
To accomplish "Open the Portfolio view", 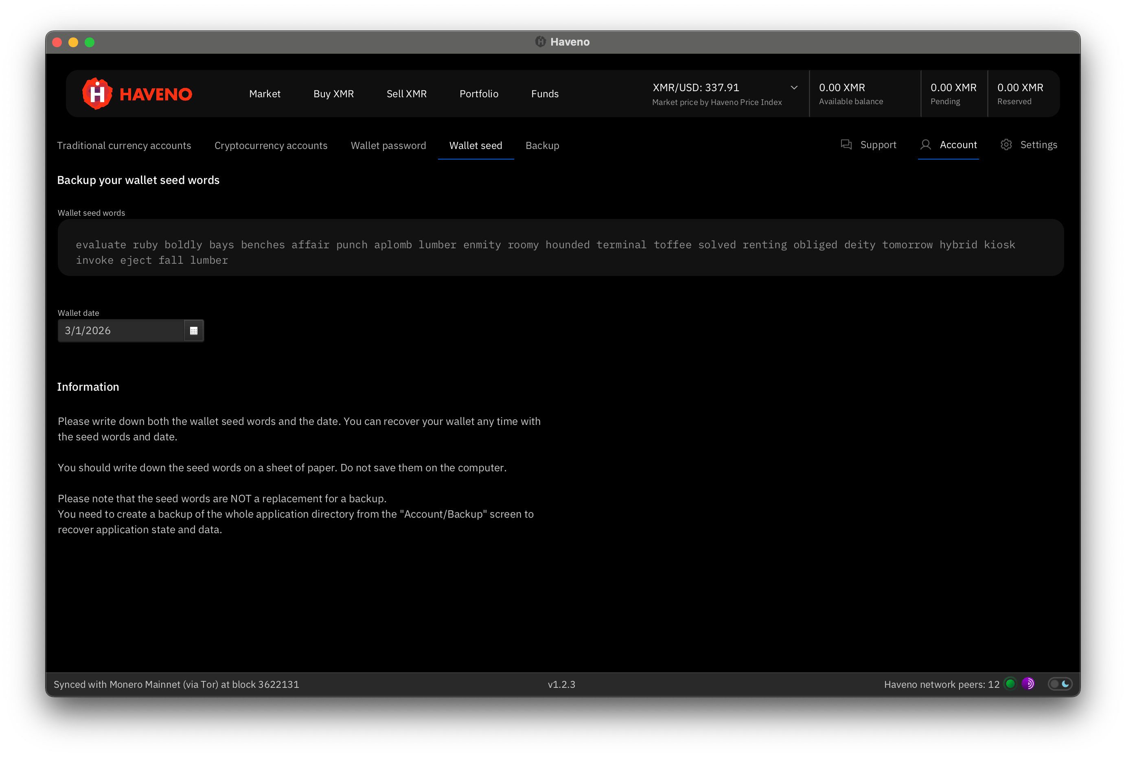I will tap(478, 94).
